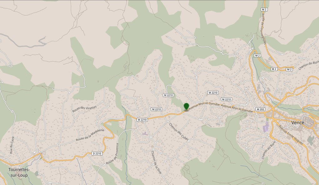Select the Vence town label
The height and width of the screenshot is (185, 319).
pyautogui.click(x=298, y=122)
